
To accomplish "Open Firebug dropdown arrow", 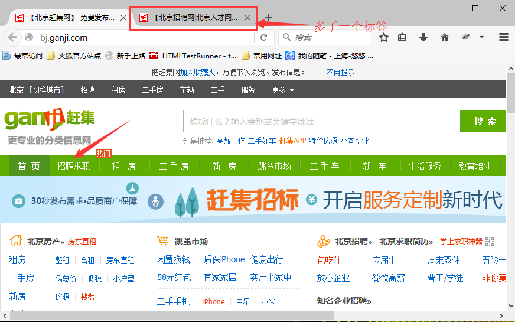I will point(481,37).
